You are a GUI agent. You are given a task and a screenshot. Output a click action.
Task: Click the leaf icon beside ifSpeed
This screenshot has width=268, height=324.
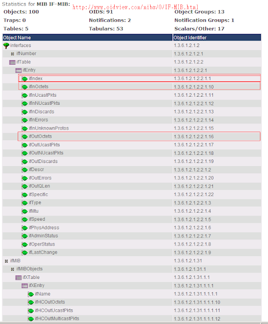tap(25, 219)
